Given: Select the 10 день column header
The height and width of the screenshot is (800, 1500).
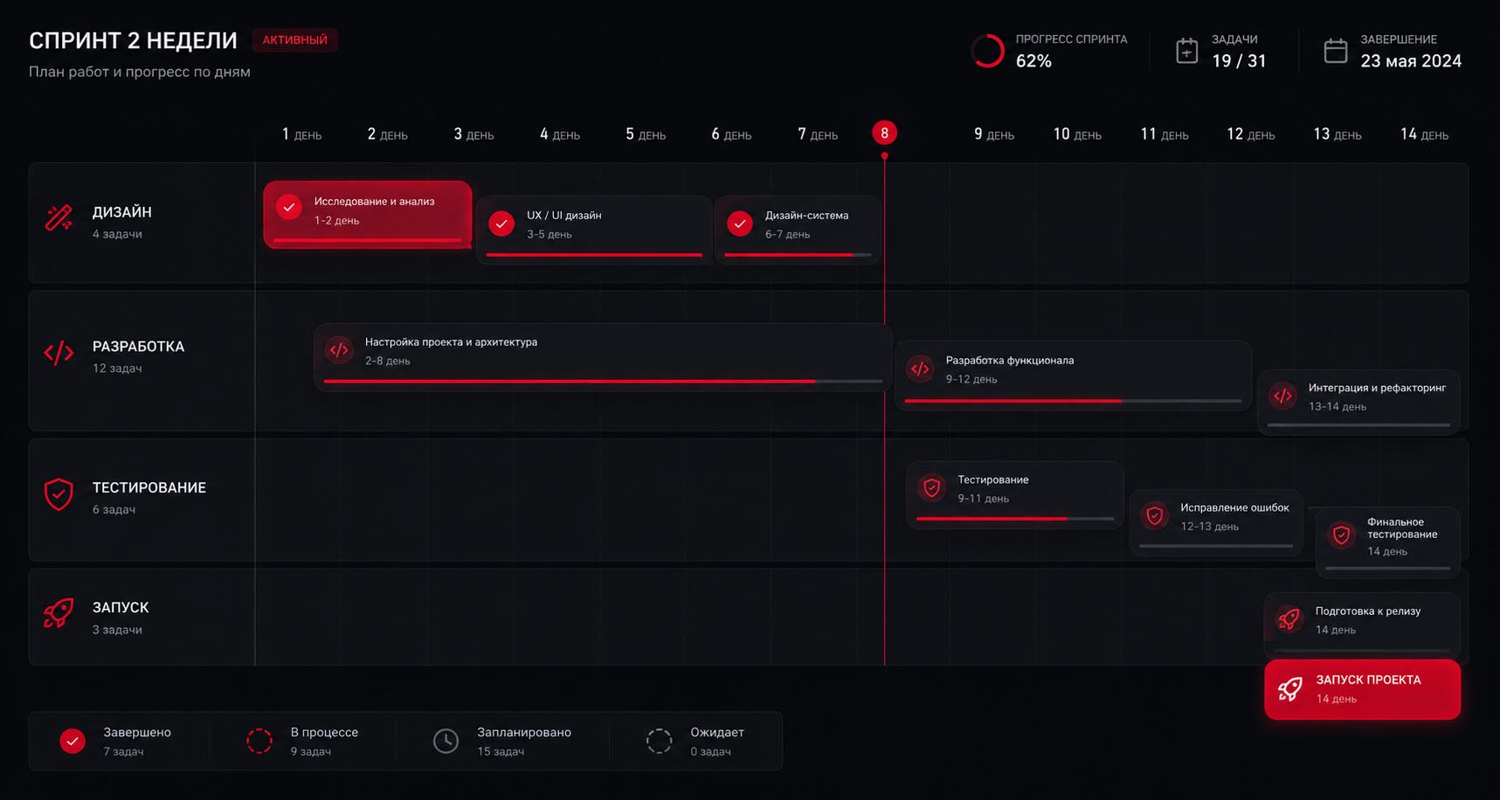Looking at the screenshot, I should [1077, 134].
